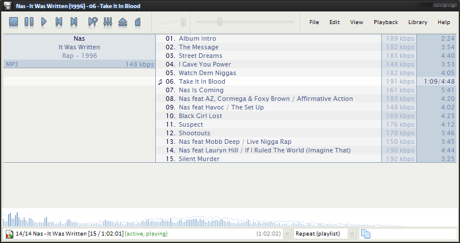Screen dimensions: 460x243
Task: Select track 15. Silent Murder
Action: (269, 159)
